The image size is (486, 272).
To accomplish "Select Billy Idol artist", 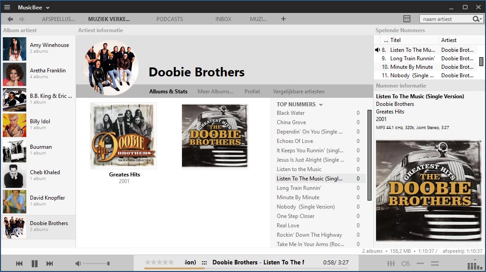I will coord(39,125).
